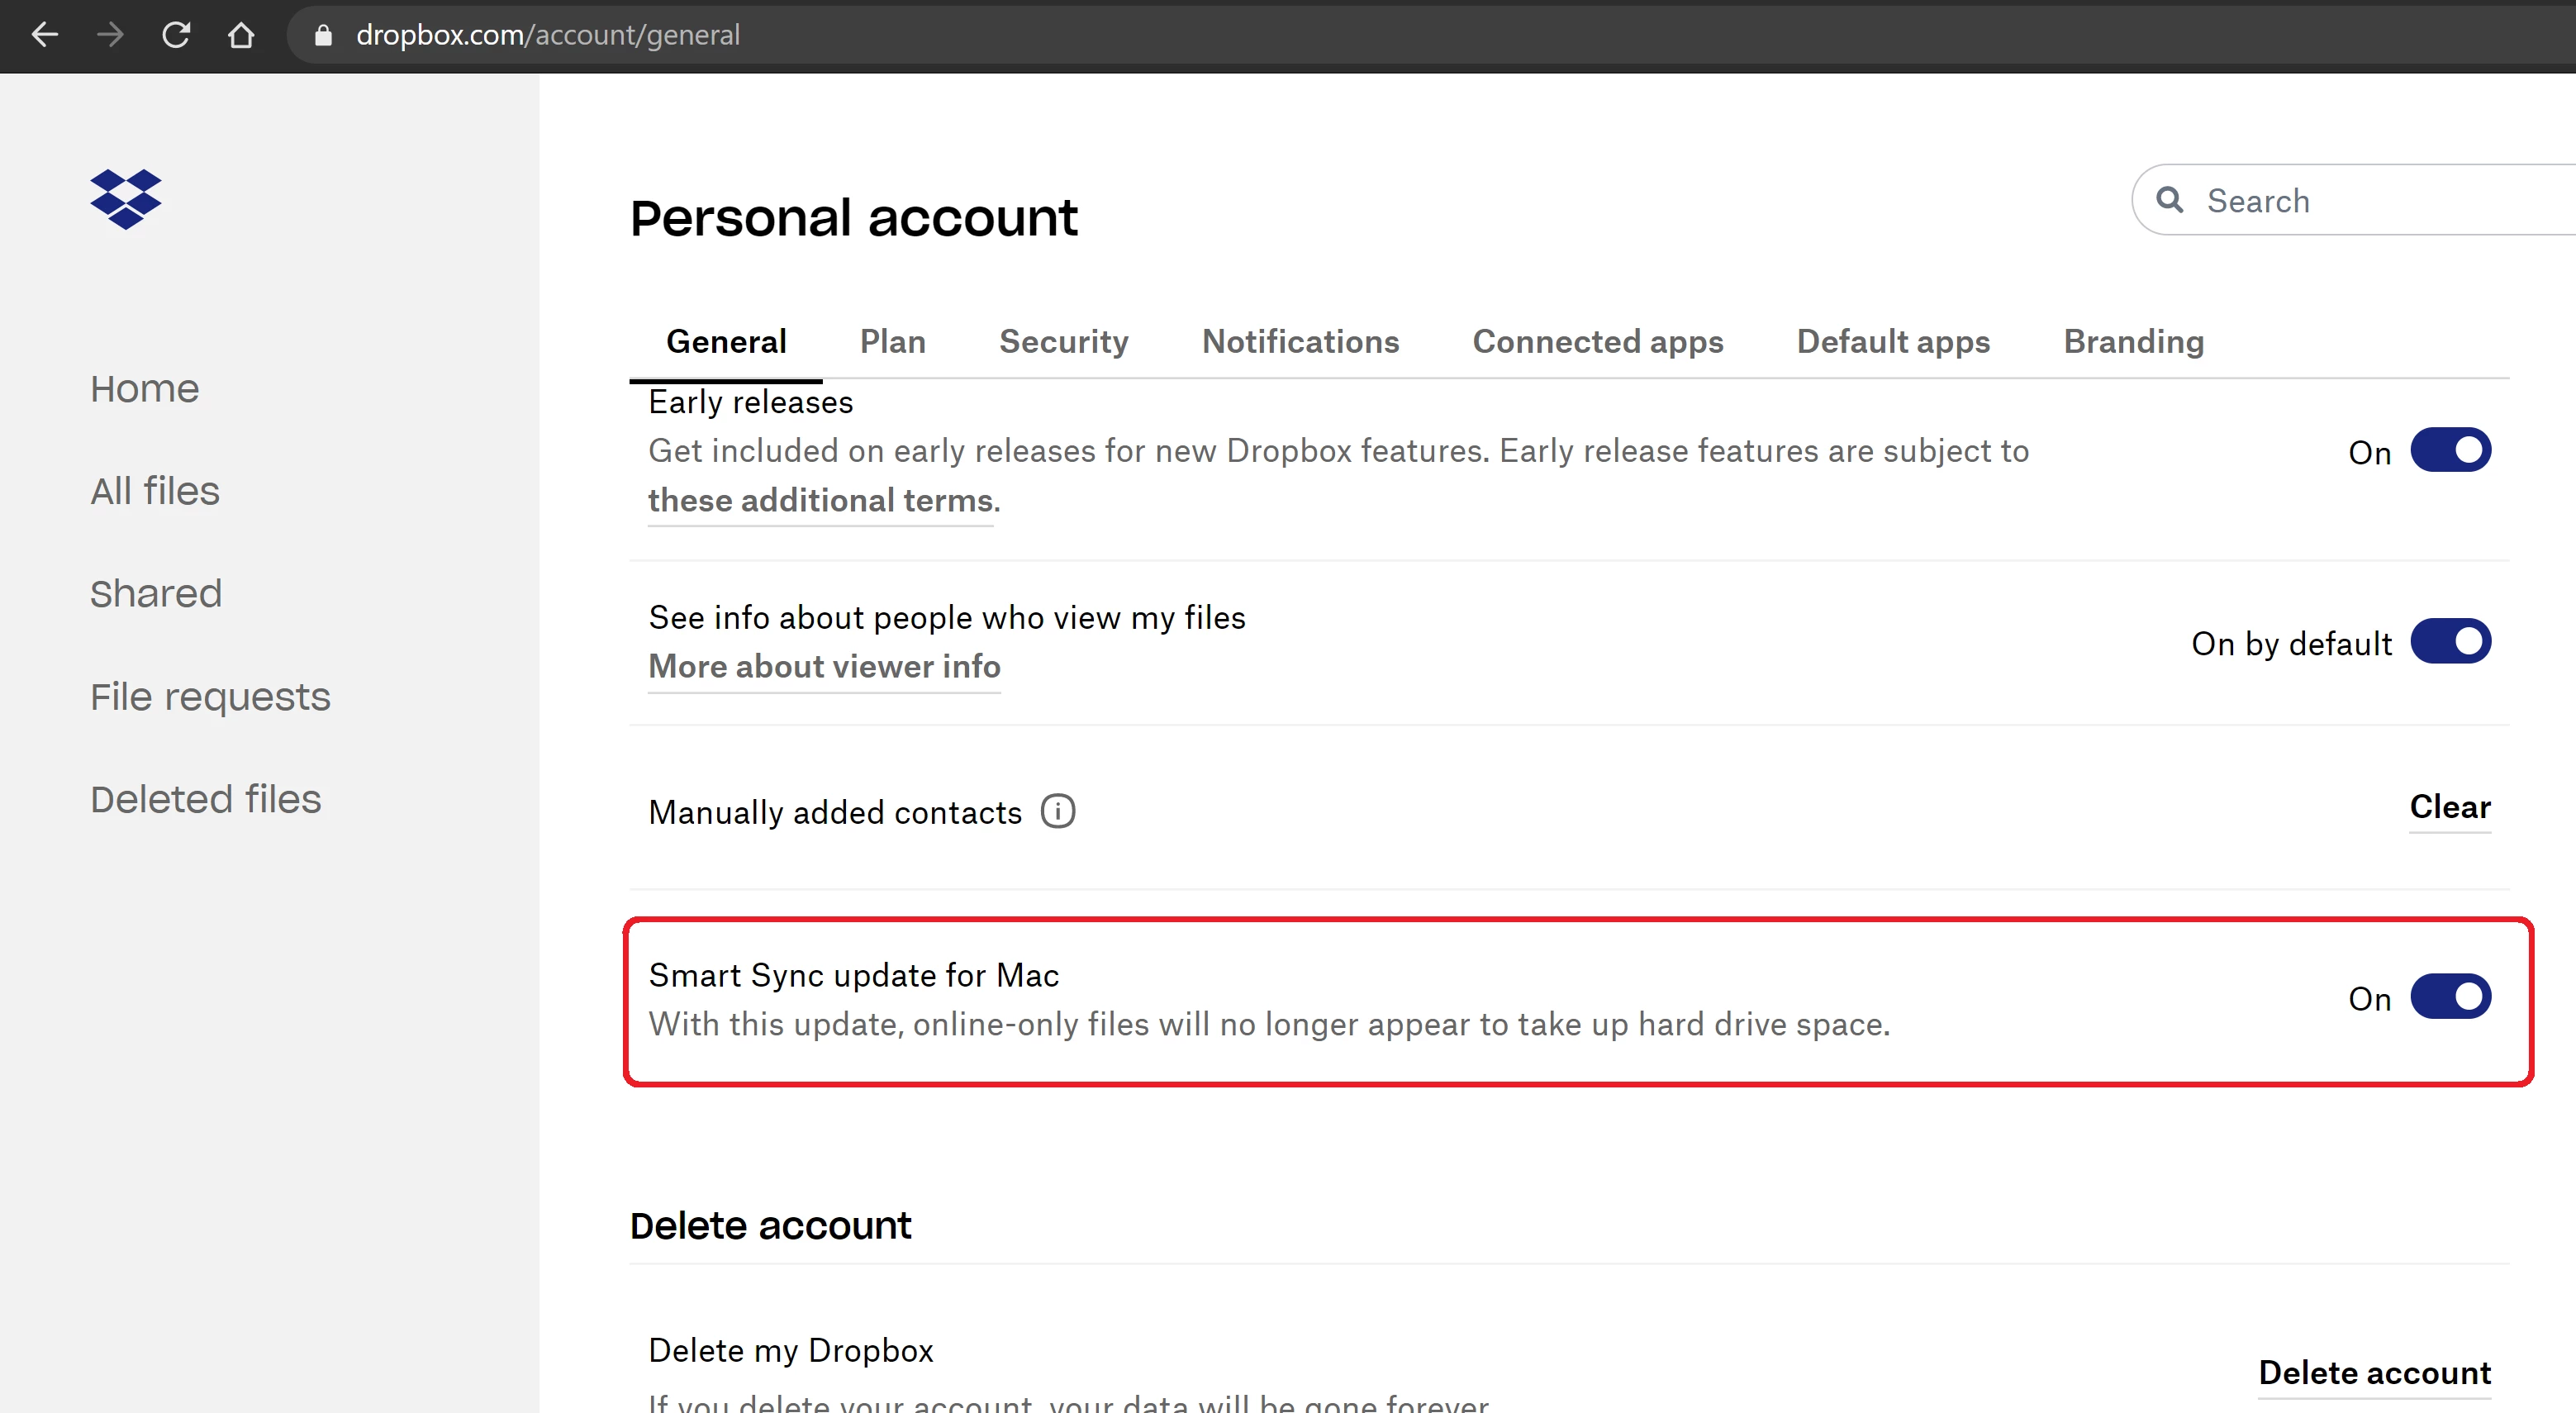Go to the Notifications tab
Viewport: 2576px width, 1413px height.
click(x=1300, y=342)
